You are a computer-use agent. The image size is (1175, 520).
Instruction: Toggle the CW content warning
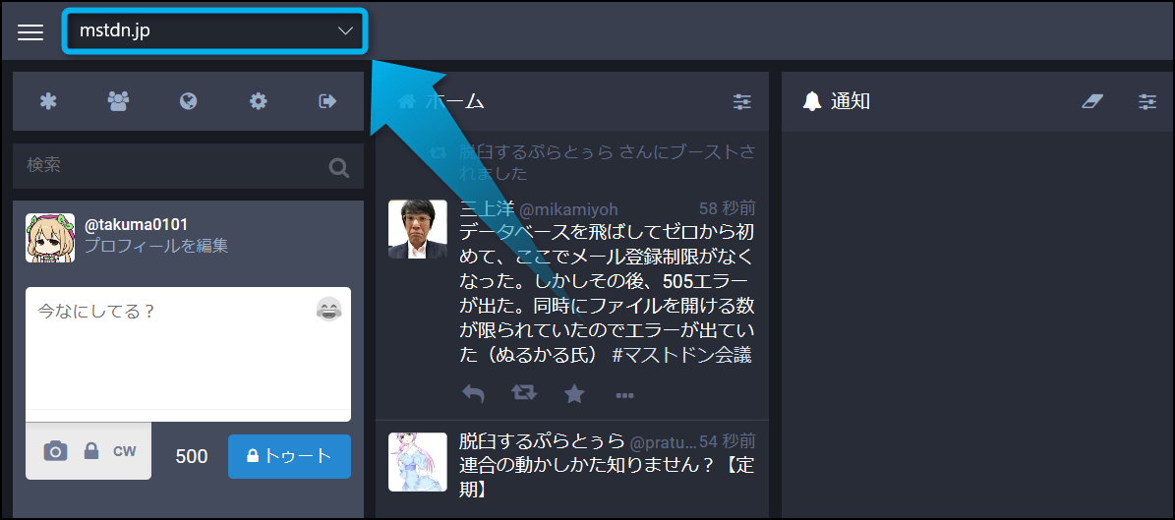[125, 451]
